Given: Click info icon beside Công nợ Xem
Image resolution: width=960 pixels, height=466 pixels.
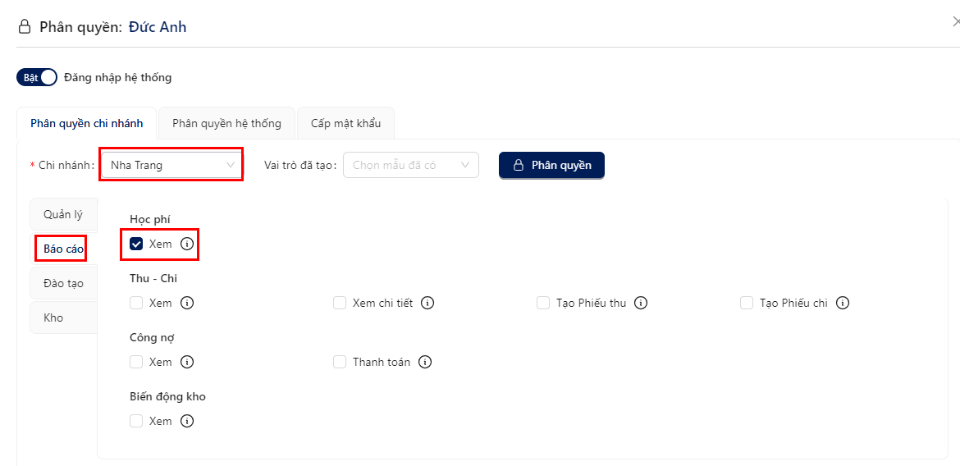Looking at the screenshot, I should pos(187,362).
